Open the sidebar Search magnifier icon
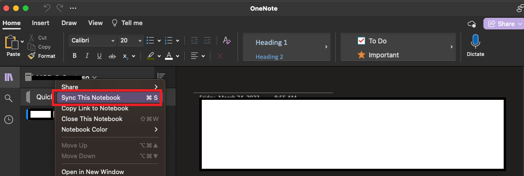The height and width of the screenshot is (176, 524). pos(9,98)
